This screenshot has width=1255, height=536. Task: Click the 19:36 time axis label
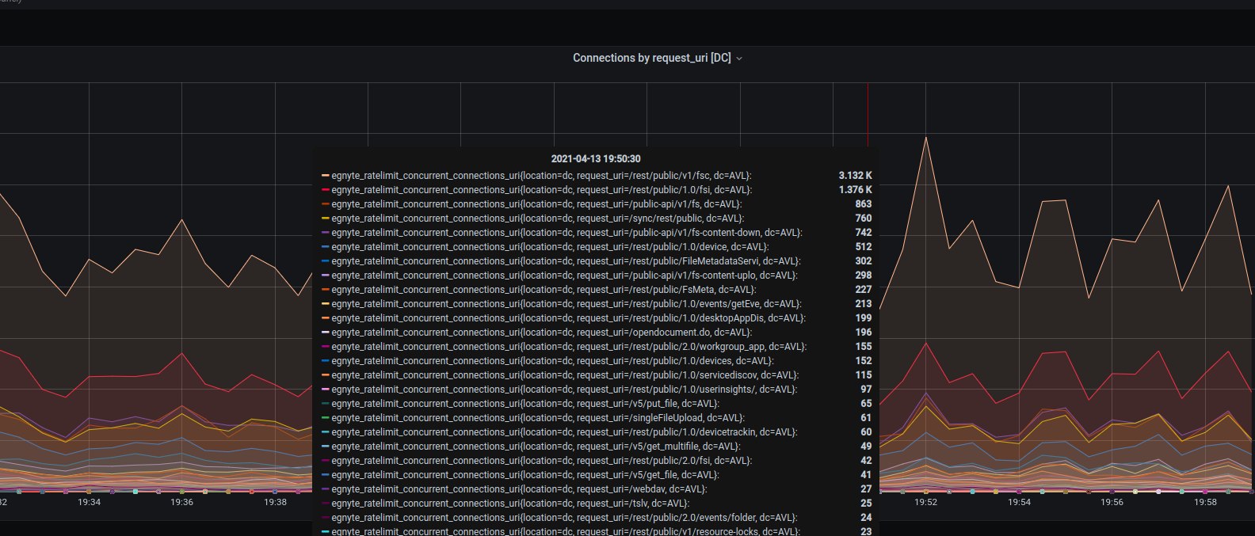click(182, 502)
